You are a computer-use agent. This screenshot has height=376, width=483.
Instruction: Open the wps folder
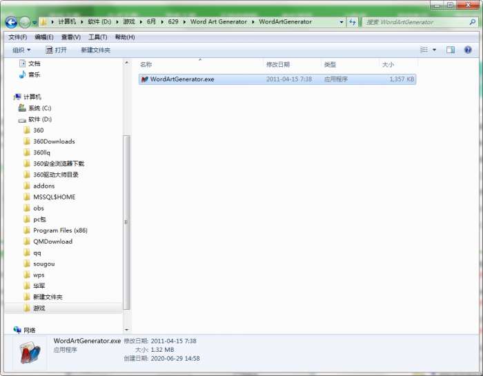point(39,275)
